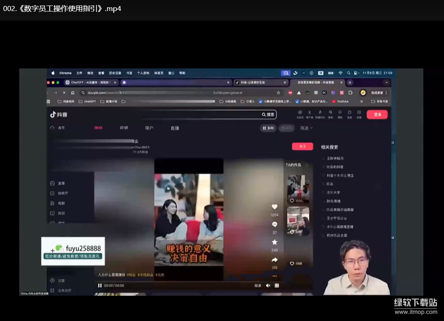
Task: Click the Douyin logo in header
Action: (x=59, y=114)
